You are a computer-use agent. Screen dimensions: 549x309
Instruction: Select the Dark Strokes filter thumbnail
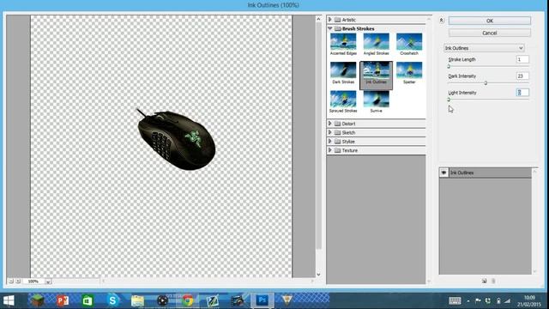pos(343,72)
